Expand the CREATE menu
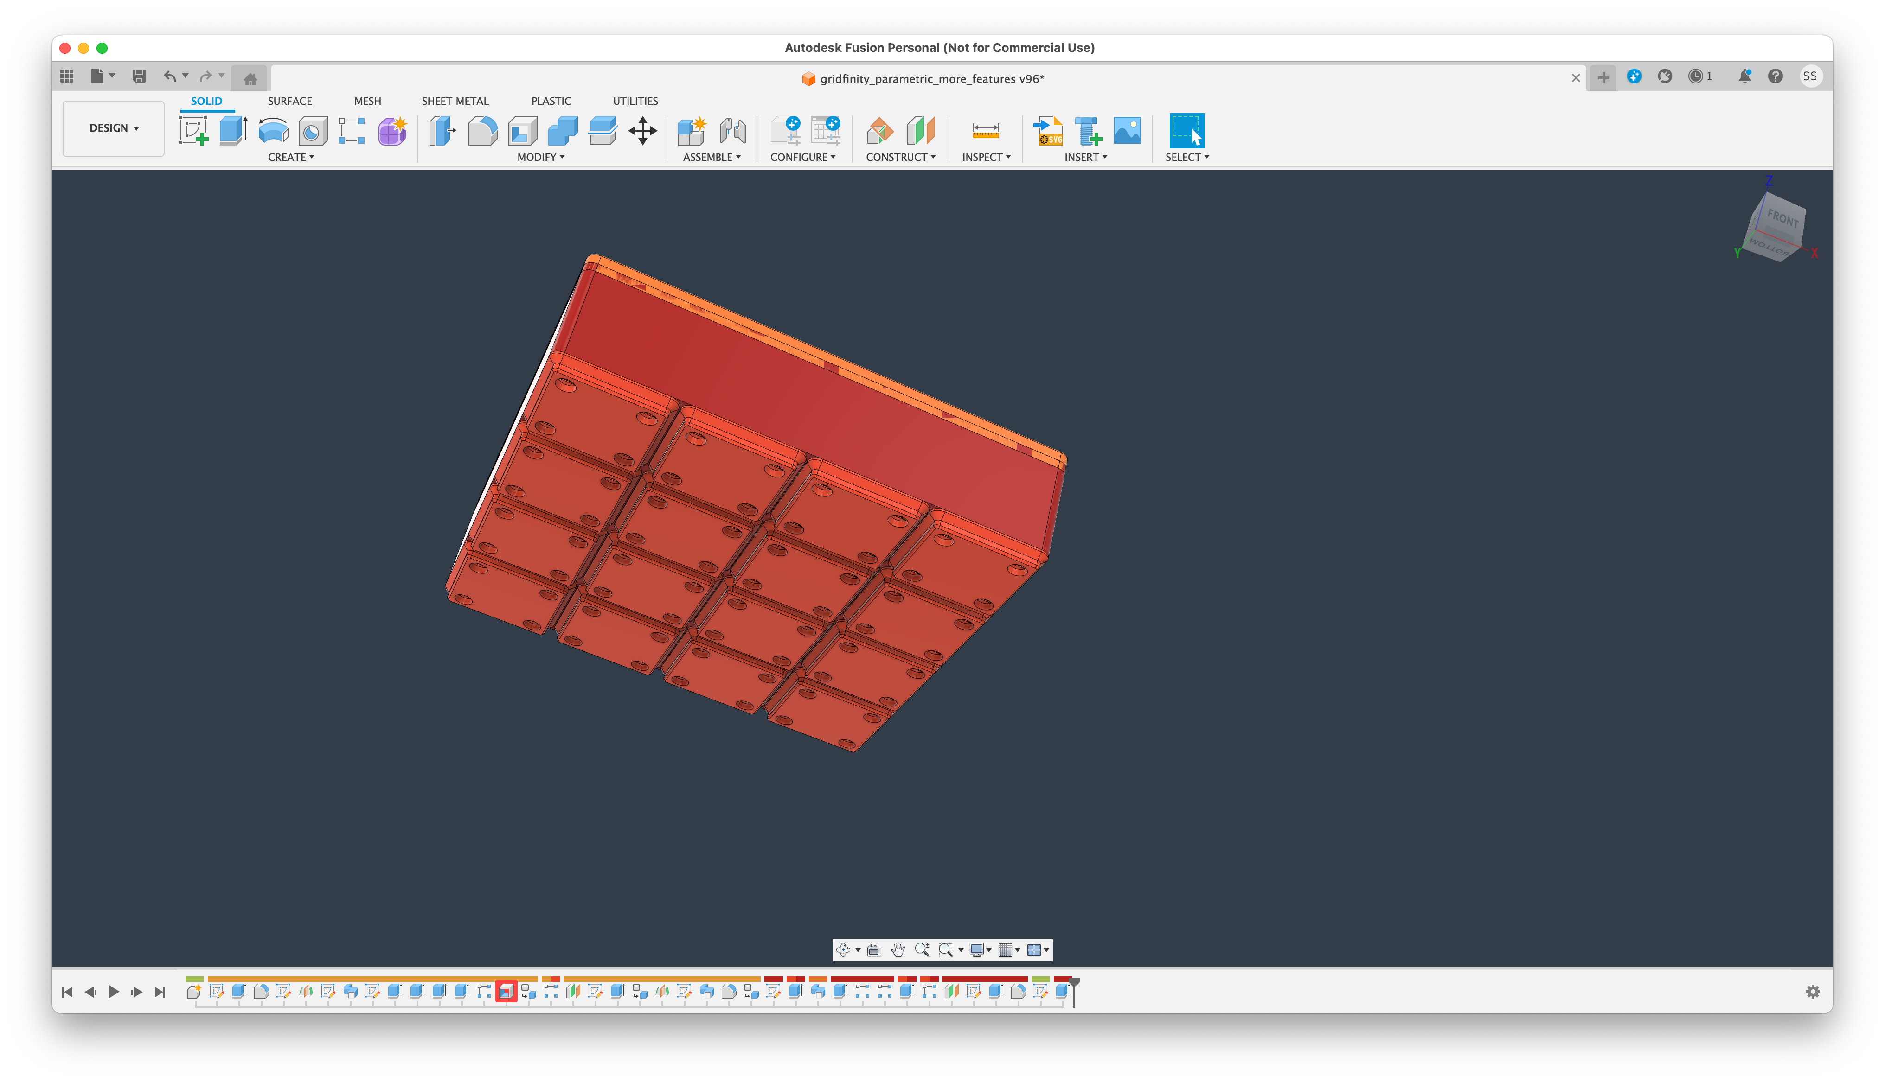This screenshot has height=1082, width=1885. [291, 157]
